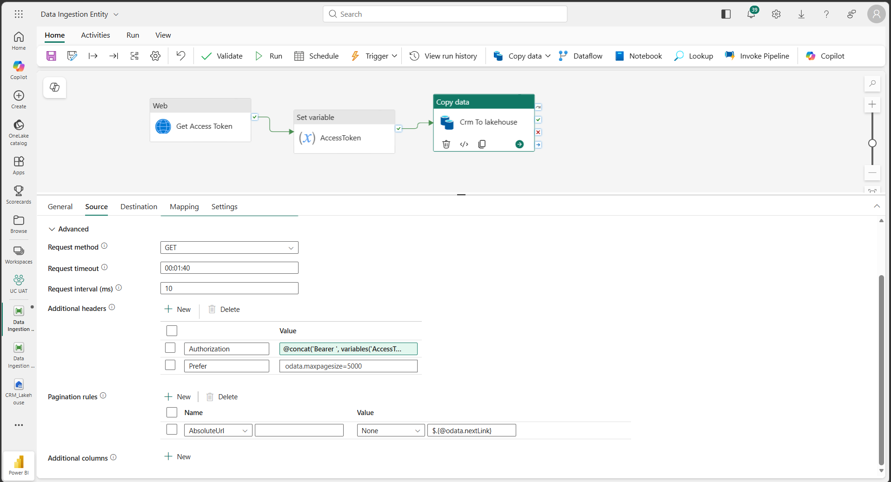Click the Request timeout field

pyautogui.click(x=229, y=268)
